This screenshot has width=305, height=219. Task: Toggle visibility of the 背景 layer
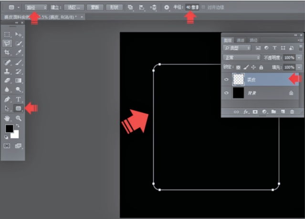[226, 94]
